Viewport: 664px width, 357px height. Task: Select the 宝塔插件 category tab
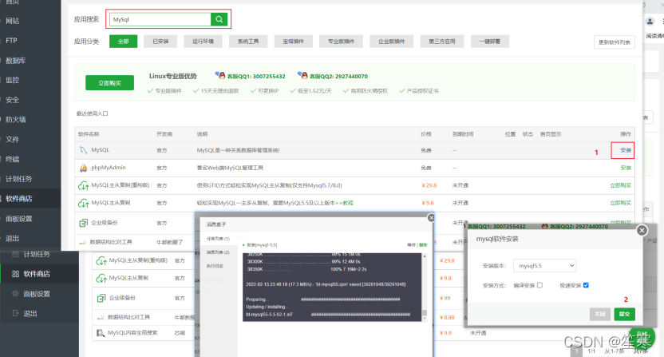pyautogui.click(x=294, y=42)
